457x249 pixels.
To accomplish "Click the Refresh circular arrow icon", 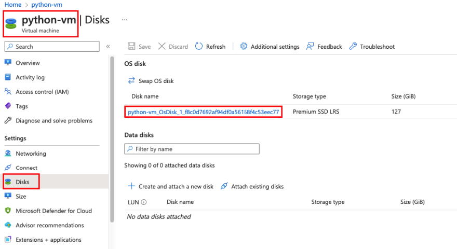I will (199, 46).
